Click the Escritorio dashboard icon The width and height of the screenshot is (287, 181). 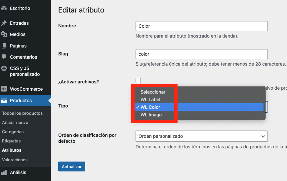[x=4, y=8]
